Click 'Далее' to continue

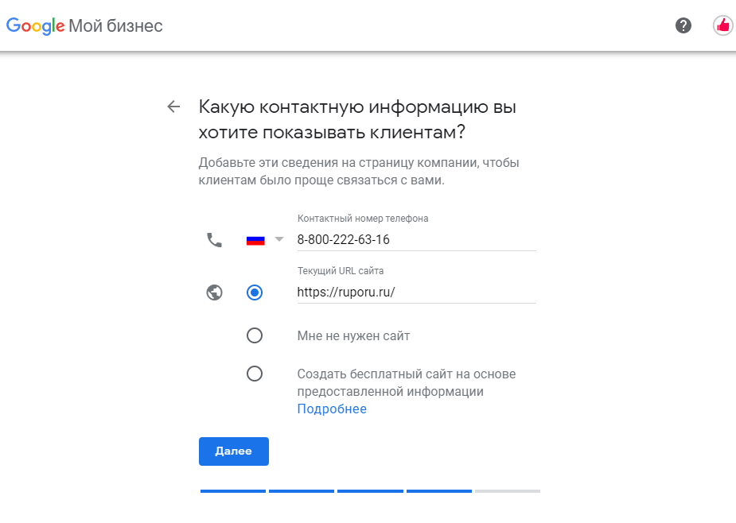click(234, 451)
